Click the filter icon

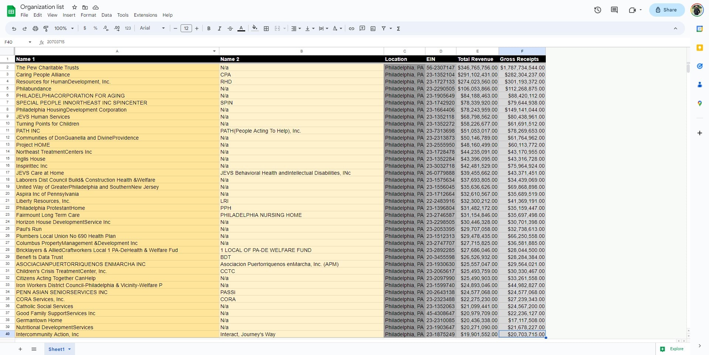coord(384,28)
